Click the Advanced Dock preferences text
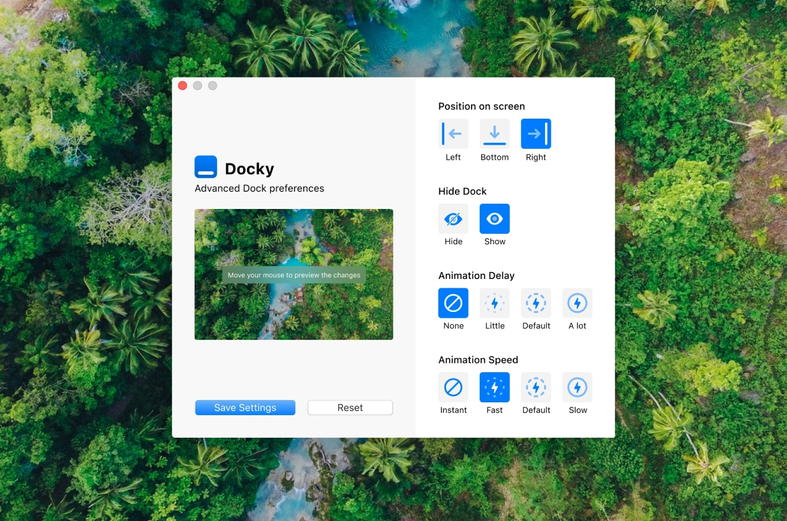This screenshot has height=521, width=787. 259,188
